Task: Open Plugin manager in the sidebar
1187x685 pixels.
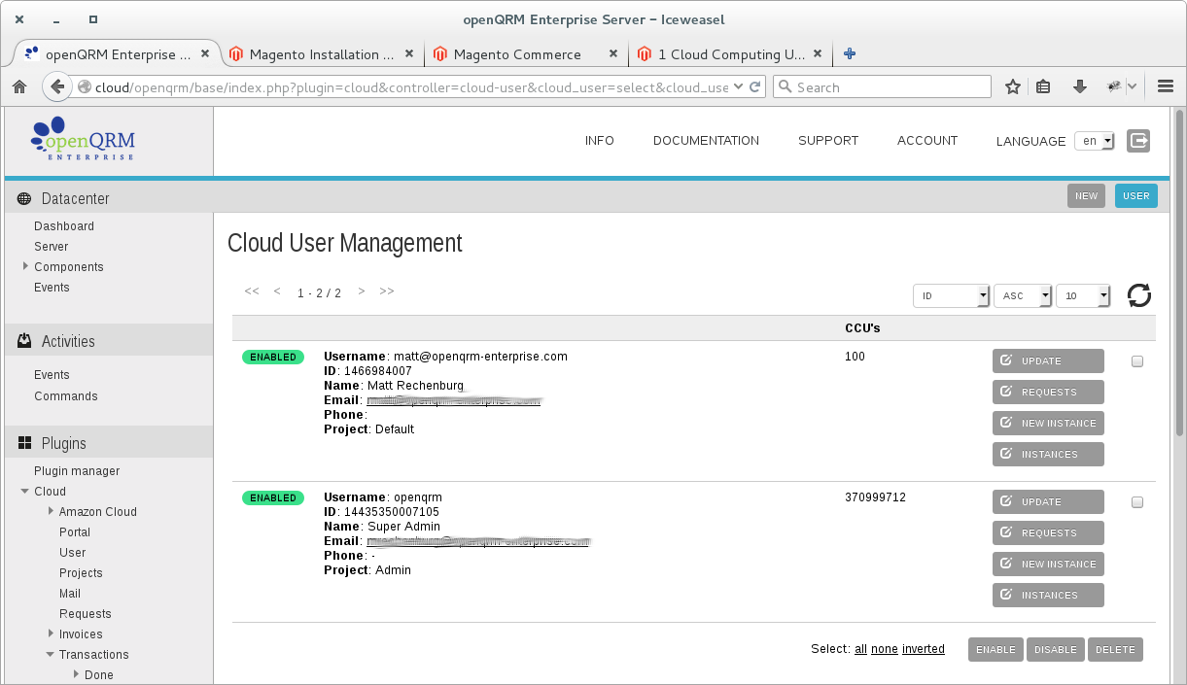Action: point(77,471)
